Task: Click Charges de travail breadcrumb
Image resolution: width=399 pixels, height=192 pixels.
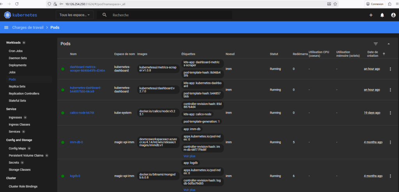Action: (28, 28)
